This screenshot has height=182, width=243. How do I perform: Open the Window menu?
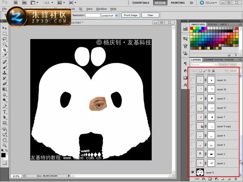pos(101,9)
